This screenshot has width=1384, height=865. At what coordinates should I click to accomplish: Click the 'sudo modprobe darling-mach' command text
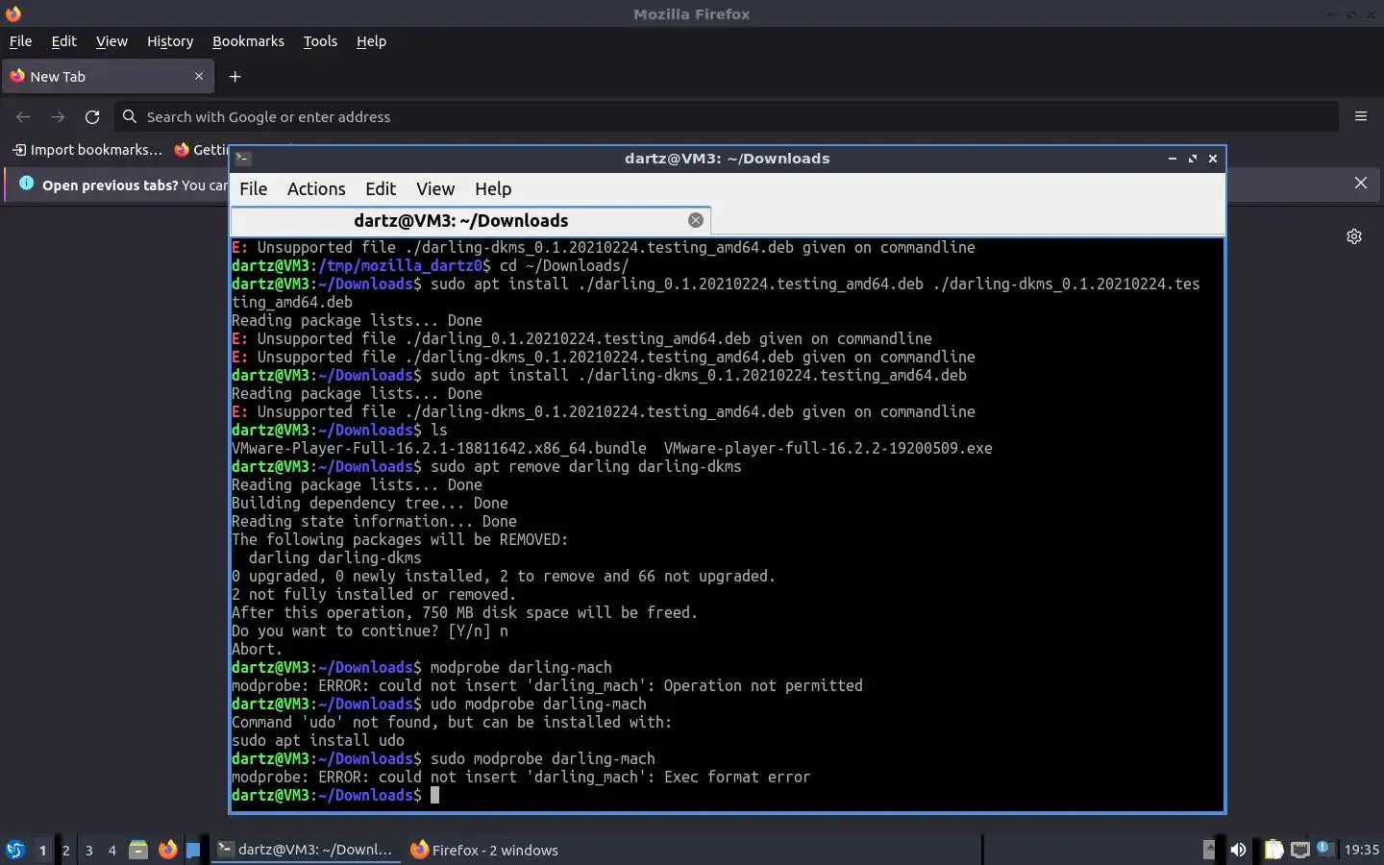[x=543, y=758]
